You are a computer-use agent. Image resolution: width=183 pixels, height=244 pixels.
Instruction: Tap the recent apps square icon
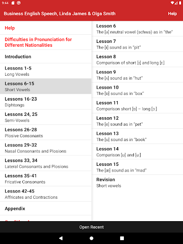tap(122, 238)
